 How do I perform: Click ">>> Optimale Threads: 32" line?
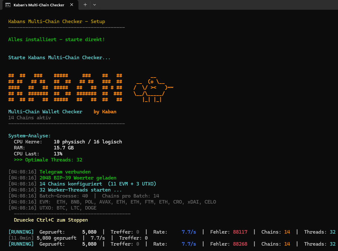(48, 160)
